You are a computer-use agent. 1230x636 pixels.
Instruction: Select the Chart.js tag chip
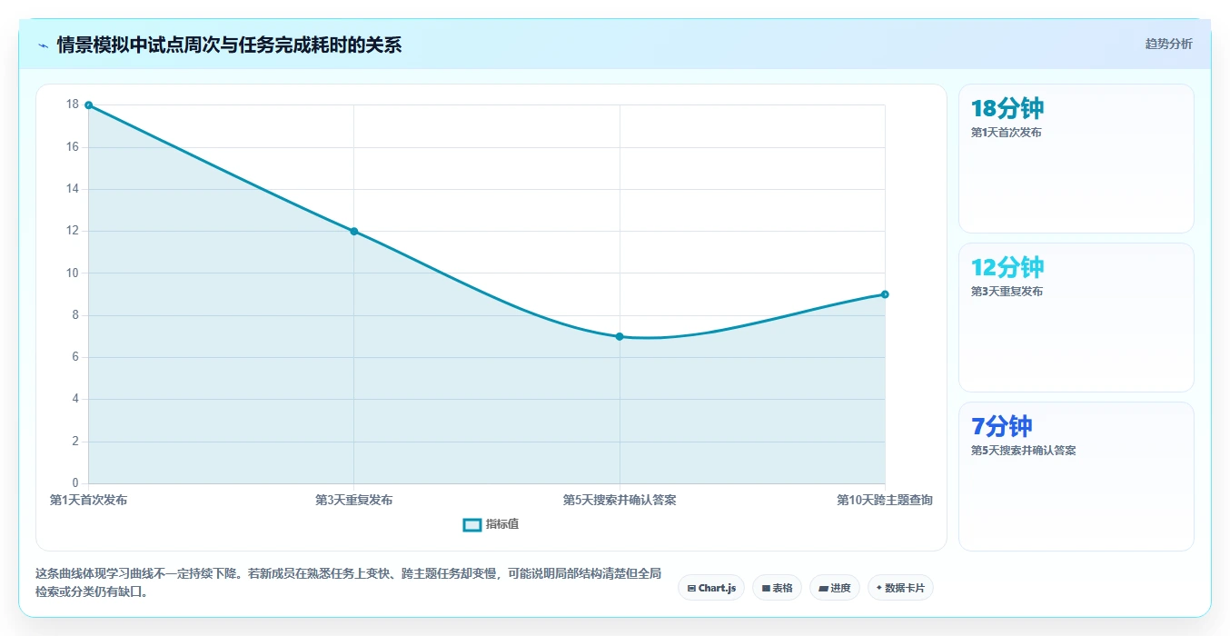click(711, 588)
